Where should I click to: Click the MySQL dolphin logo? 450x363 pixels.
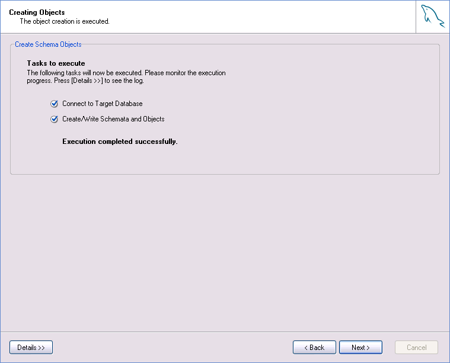coord(433,16)
